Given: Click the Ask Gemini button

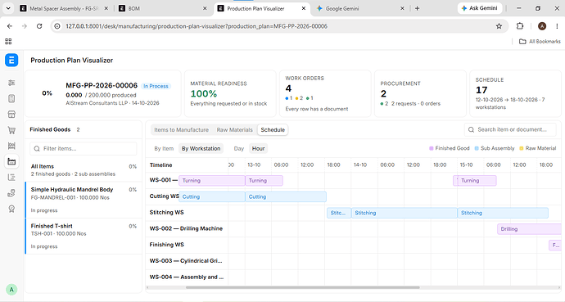Looking at the screenshot, I should [480, 8].
